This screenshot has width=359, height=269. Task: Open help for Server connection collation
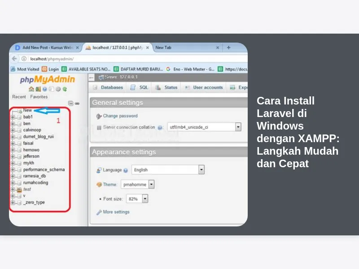tap(160, 128)
